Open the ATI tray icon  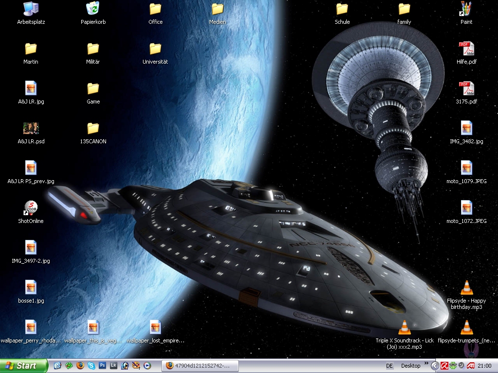[471, 366]
